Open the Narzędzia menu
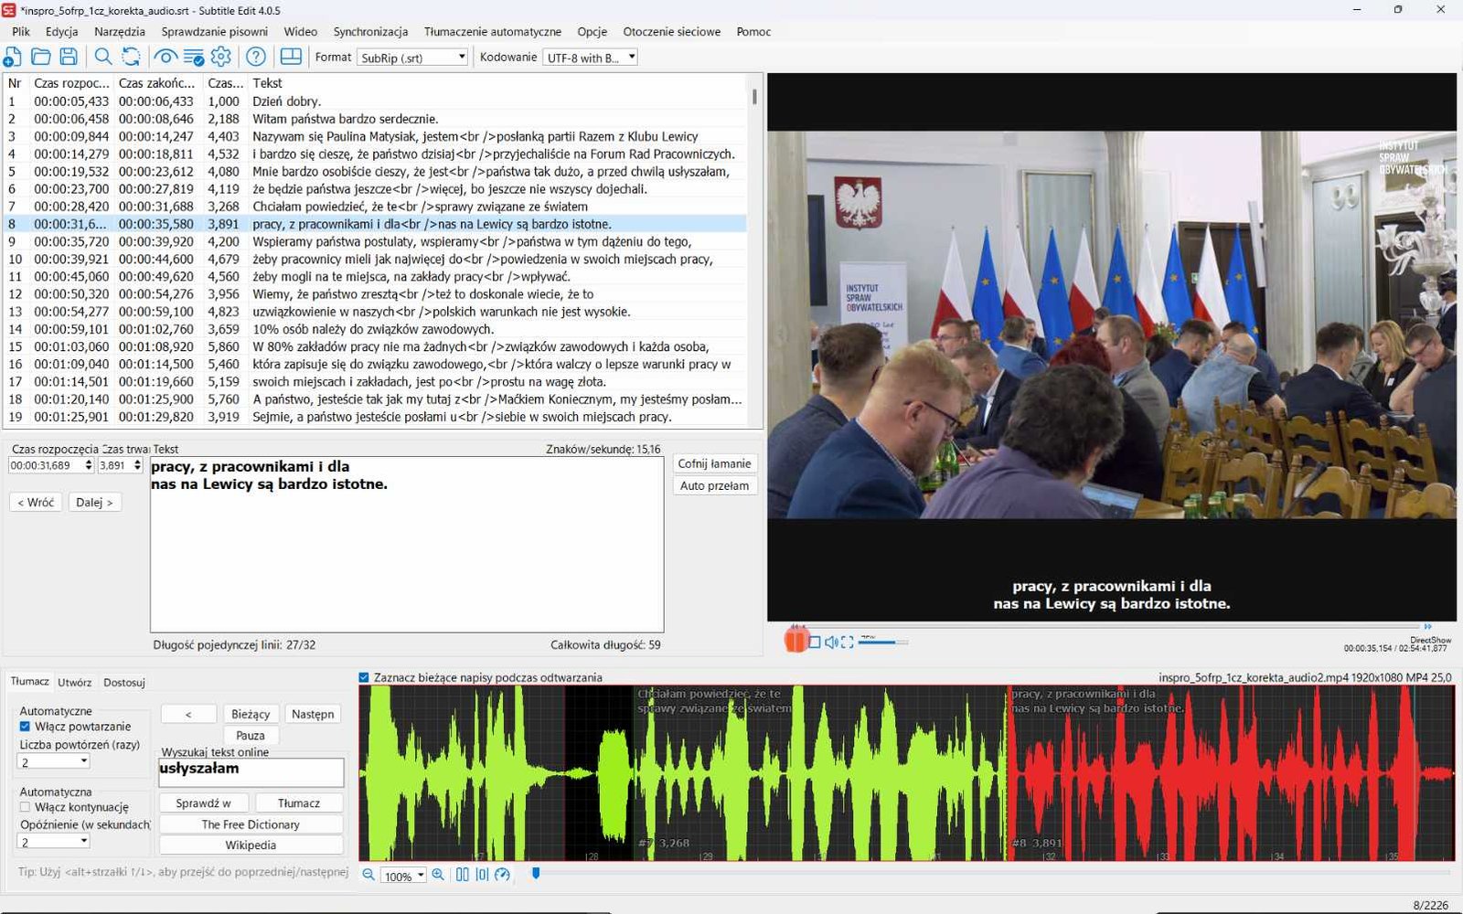 click(119, 31)
